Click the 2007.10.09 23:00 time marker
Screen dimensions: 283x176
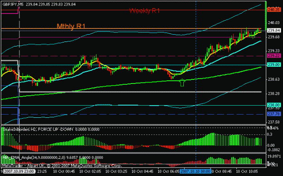click(19, 171)
